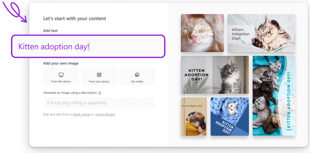Click the purple arrow annotation at top left
The image size is (310, 153).
coord(14,11)
